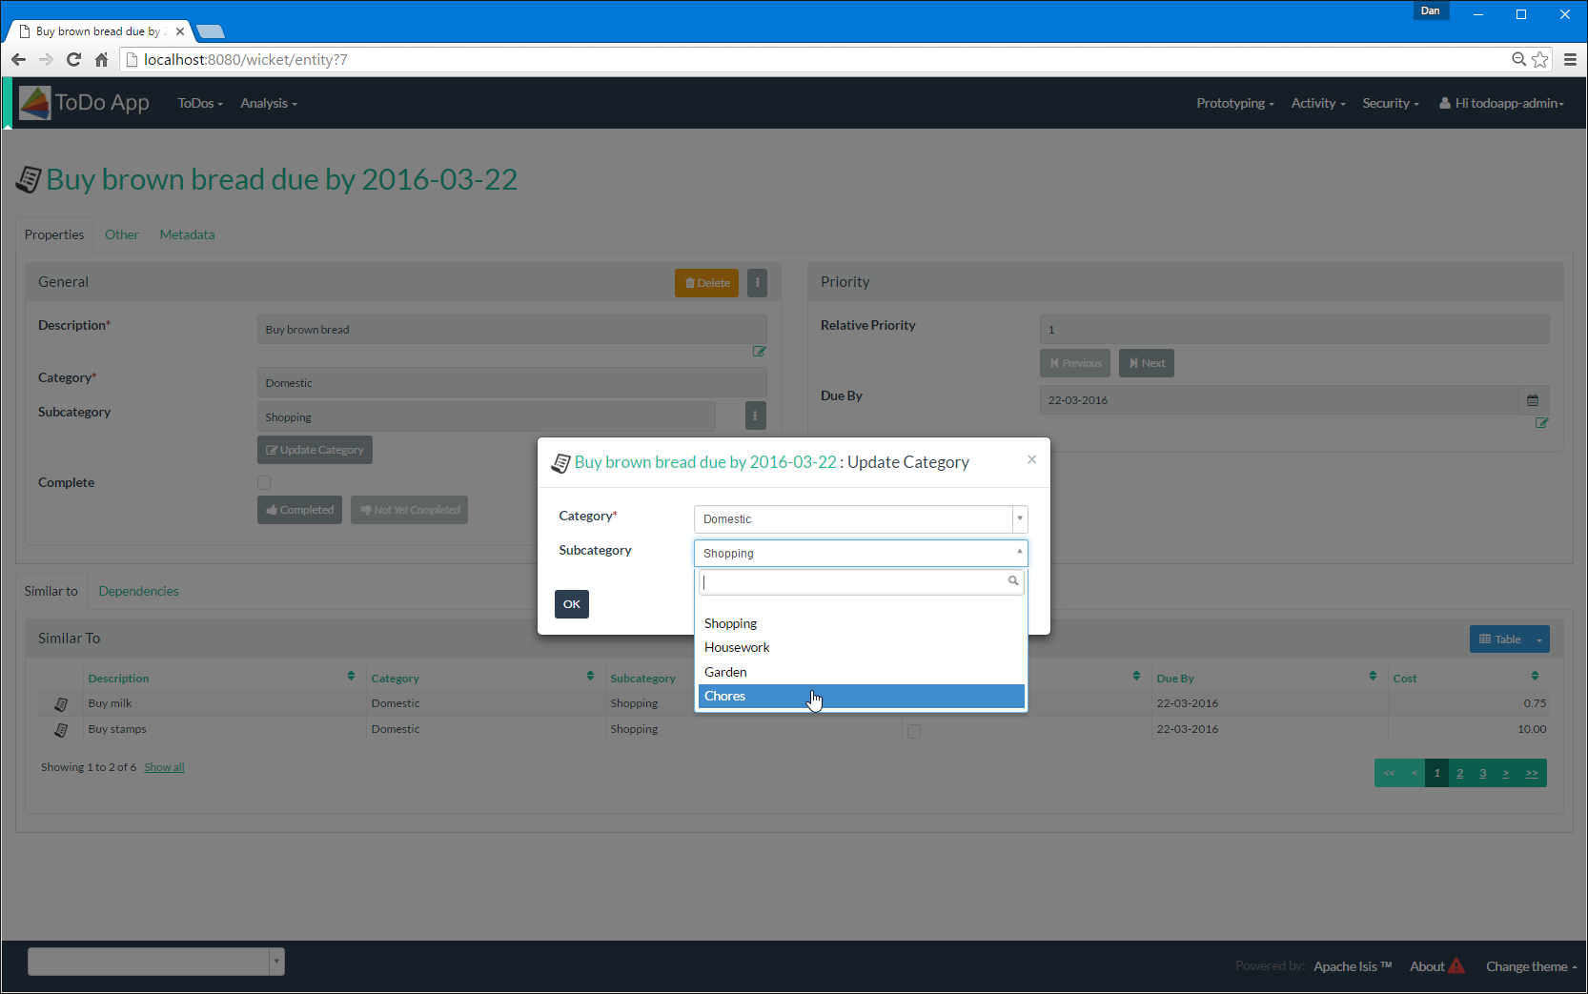Click the Show all link
This screenshot has height=994, width=1588.
[164, 767]
